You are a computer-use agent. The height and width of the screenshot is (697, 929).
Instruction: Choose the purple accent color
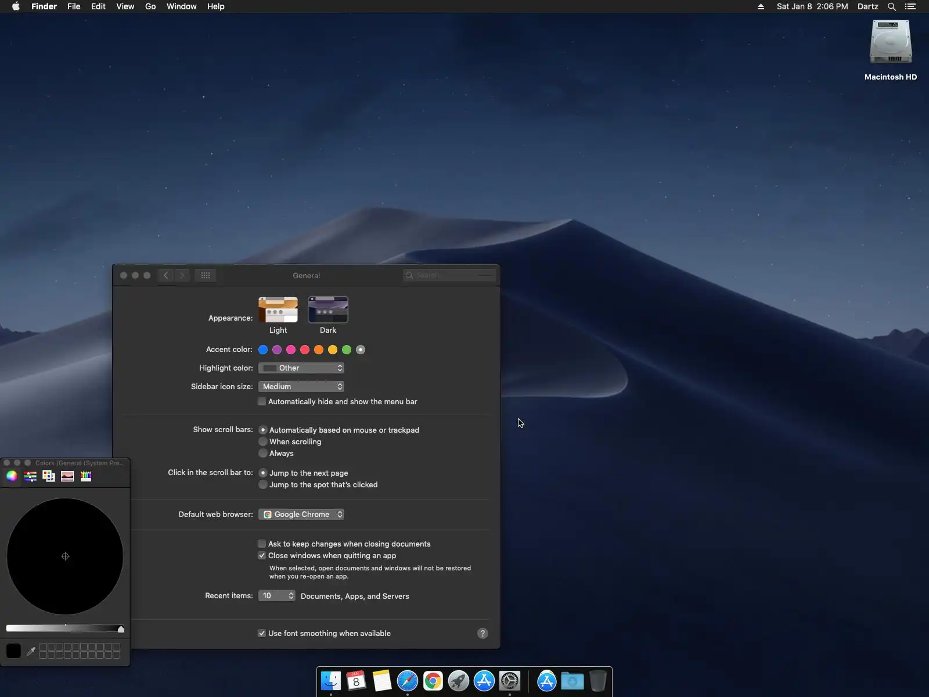tap(277, 350)
